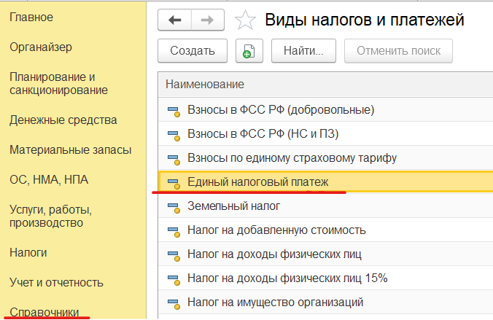Open the Справочники section
The height and width of the screenshot is (320, 493).
(44, 312)
